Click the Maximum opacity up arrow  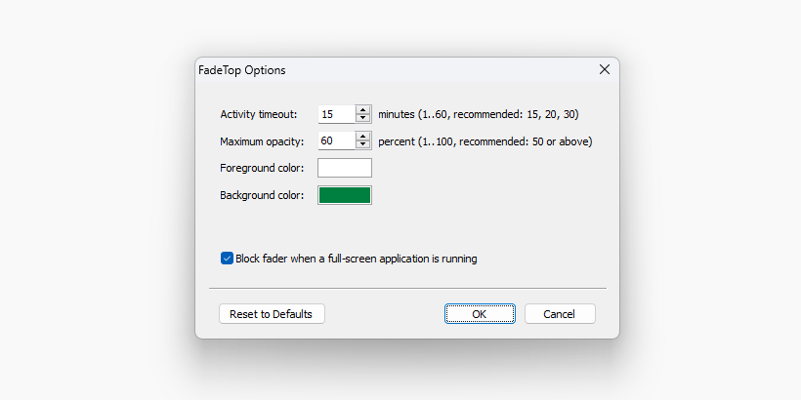tap(363, 137)
